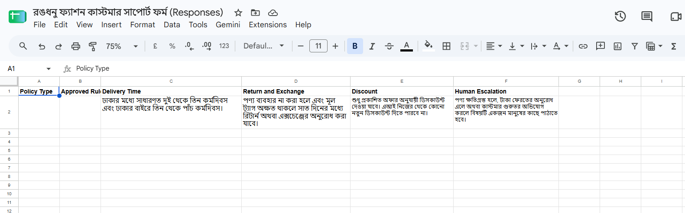Open the Format menu
The height and width of the screenshot is (213, 685).
point(143,25)
